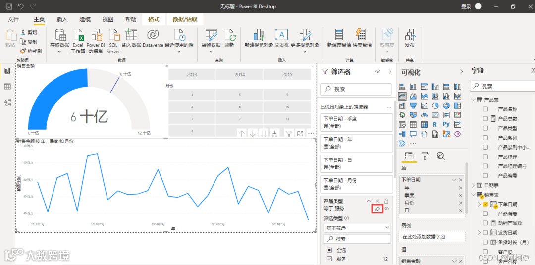Viewport: 535px width, 265px height.
Task: Click the filter funnel icon on visual header
Action: point(289,134)
